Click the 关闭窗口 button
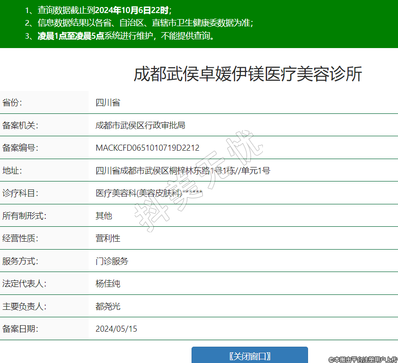This screenshot has height=363, width=398. pyautogui.click(x=249, y=356)
